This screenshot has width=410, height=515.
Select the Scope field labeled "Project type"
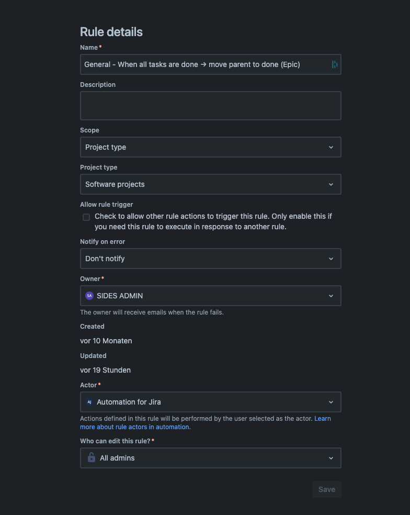[x=210, y=147]
